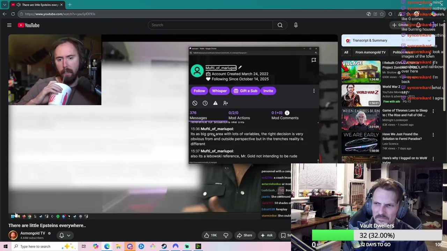Viewport: 447px width, 251px height.
Task: Click Gift a Sub button
Action: (x=246, y=91)
